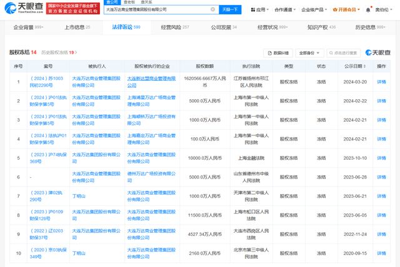Click the 4527.34万人民币 amount cell
This screenshot has height=267, width=400.
[205, 235]
